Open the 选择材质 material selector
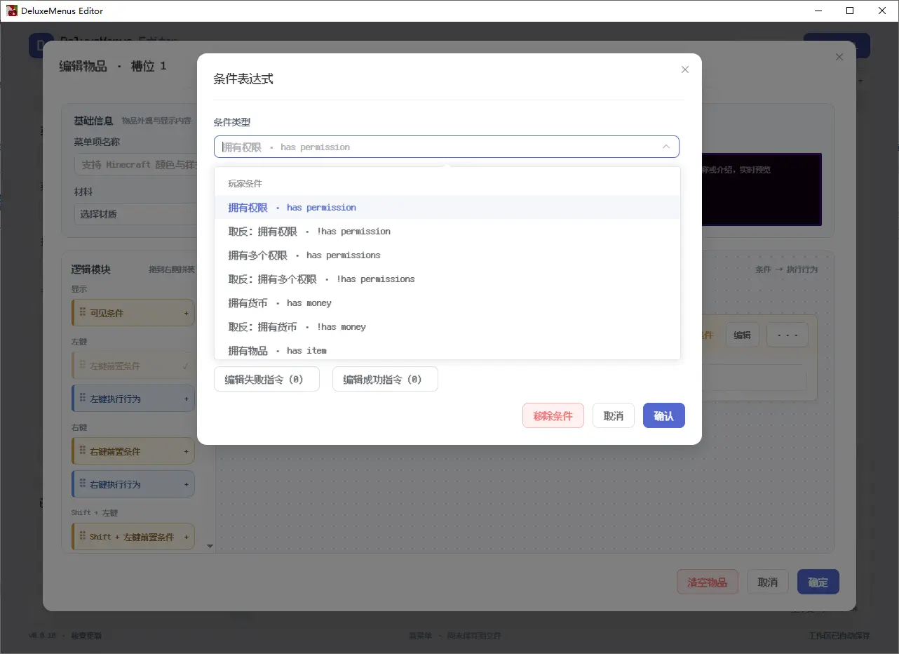The height and width of the screenshot is (654, 899). [x=135, y=214]
